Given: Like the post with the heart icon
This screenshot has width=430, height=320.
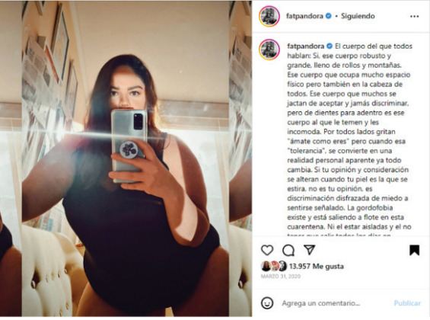Looking at the screenshot, I should click(267, 250).
